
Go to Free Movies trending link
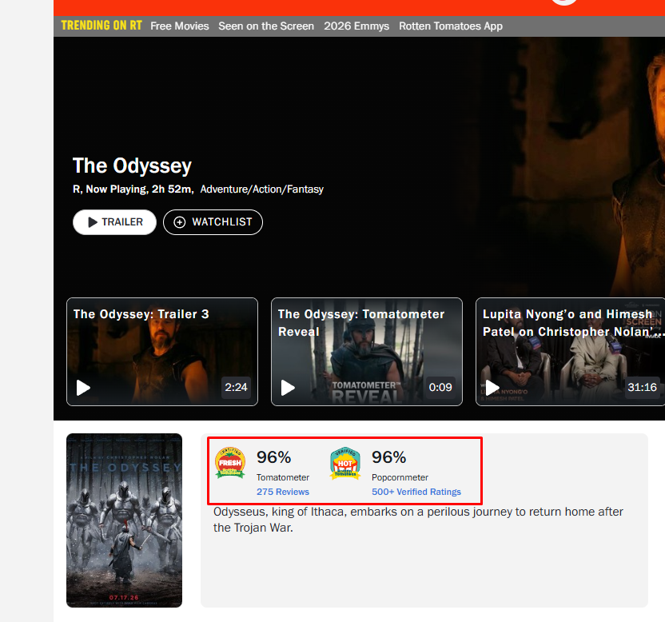coord(180,26)
